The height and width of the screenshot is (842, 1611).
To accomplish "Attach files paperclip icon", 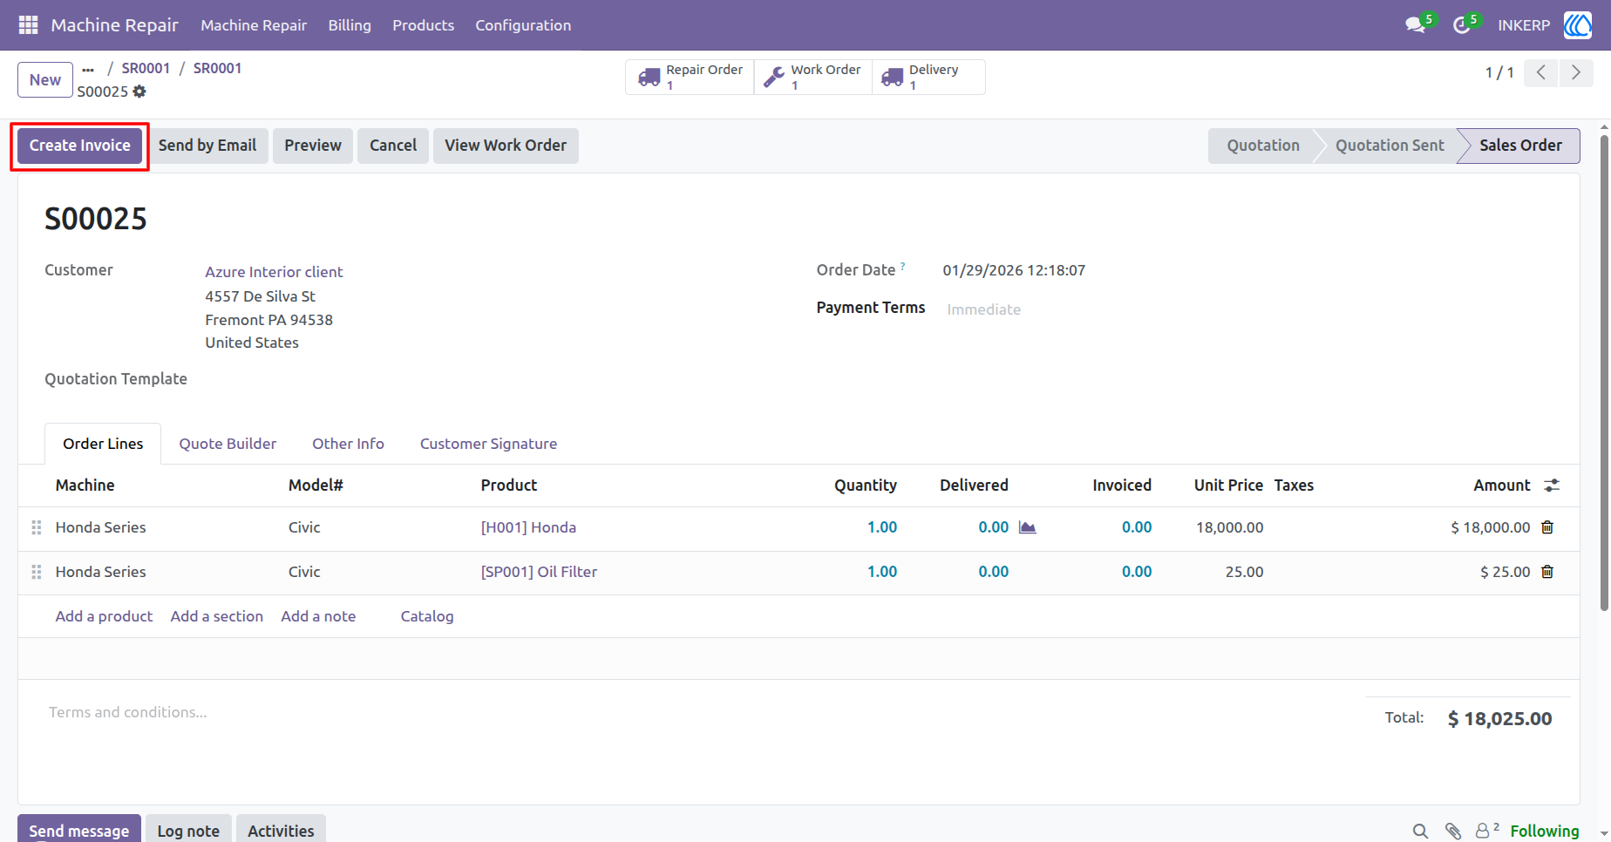I will pos(1452,831).
